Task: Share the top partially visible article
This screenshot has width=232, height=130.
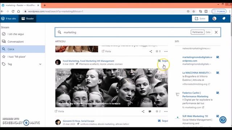Action: click(x=151, y=51)
